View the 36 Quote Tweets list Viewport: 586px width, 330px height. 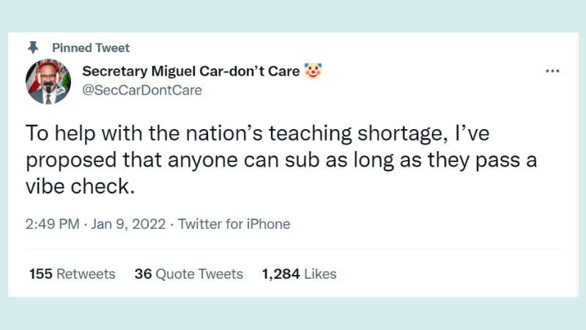[x=188, y=274]
